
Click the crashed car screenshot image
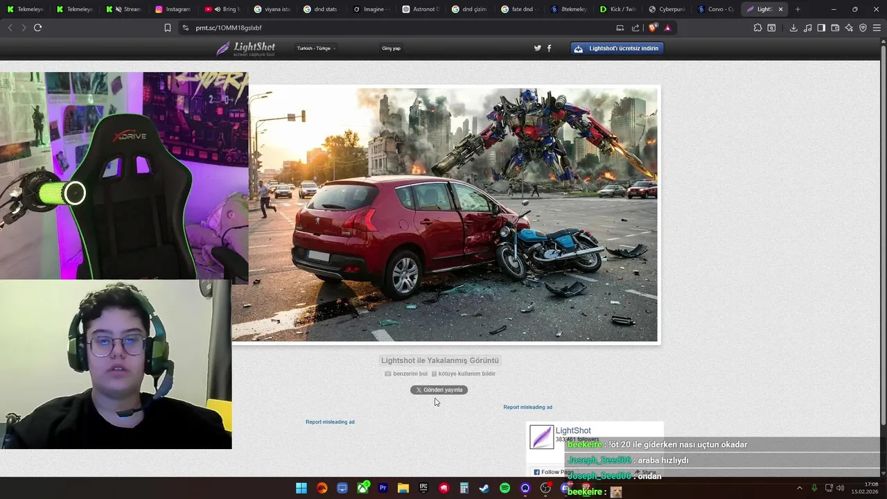click(x=444, y=214)
